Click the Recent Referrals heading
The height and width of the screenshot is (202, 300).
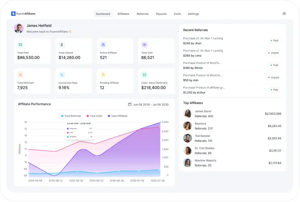coord(195,30)
